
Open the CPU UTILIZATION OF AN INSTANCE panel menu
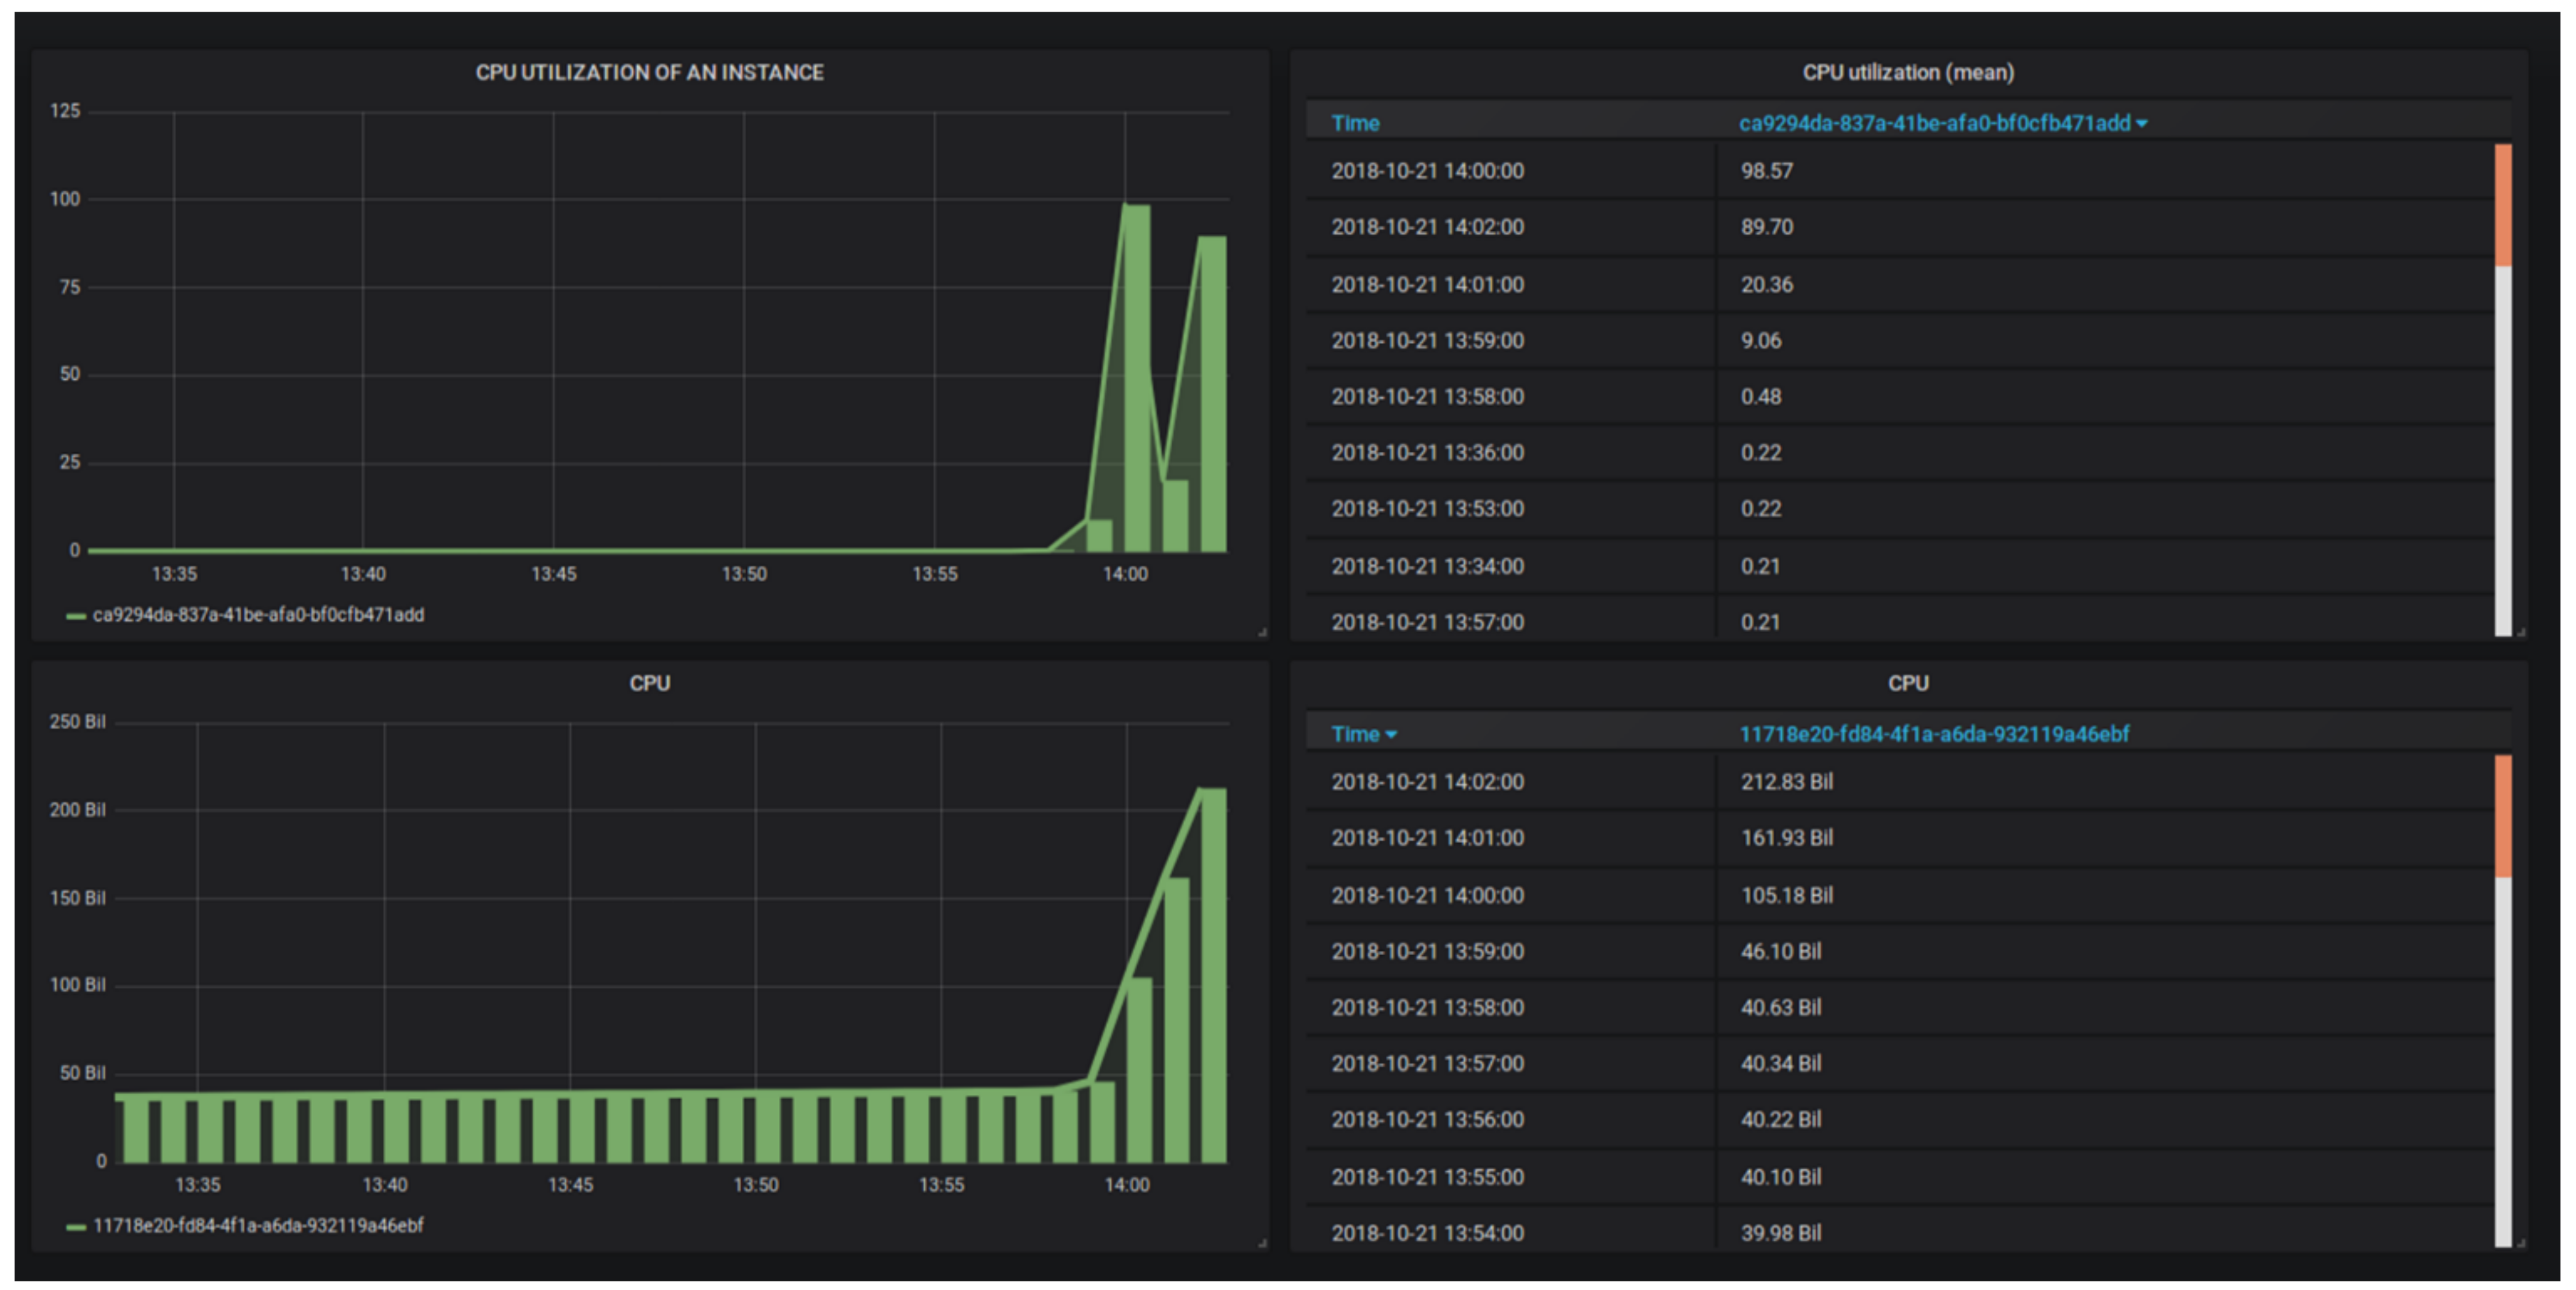[x=649, y=72]
